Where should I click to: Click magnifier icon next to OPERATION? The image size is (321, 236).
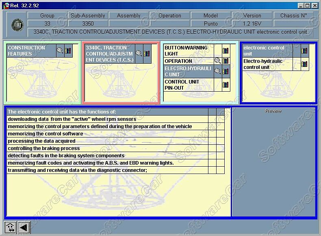[217, 61]
